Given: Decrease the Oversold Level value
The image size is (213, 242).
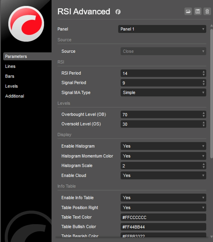Looking at the screenshot, I should (x=203, y=126).
